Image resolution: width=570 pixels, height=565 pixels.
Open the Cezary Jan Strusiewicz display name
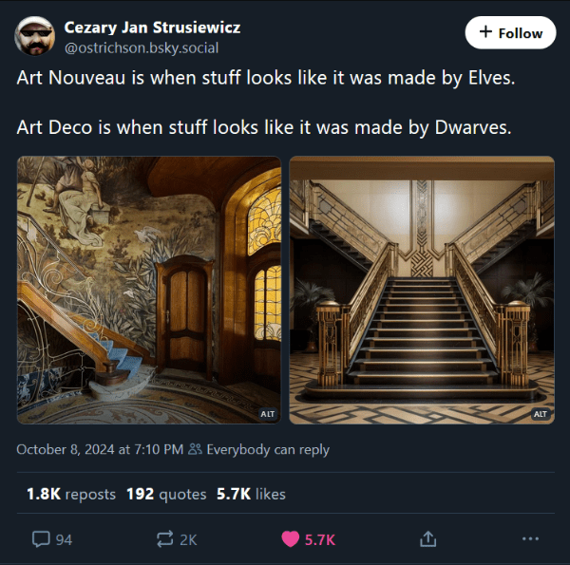coord(152,28)
